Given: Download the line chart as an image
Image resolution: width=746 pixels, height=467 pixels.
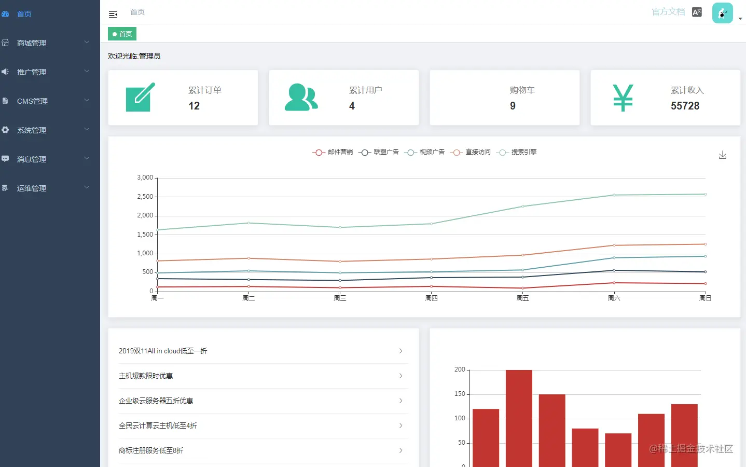Looking at the screenshot, I should click(723, 155).
